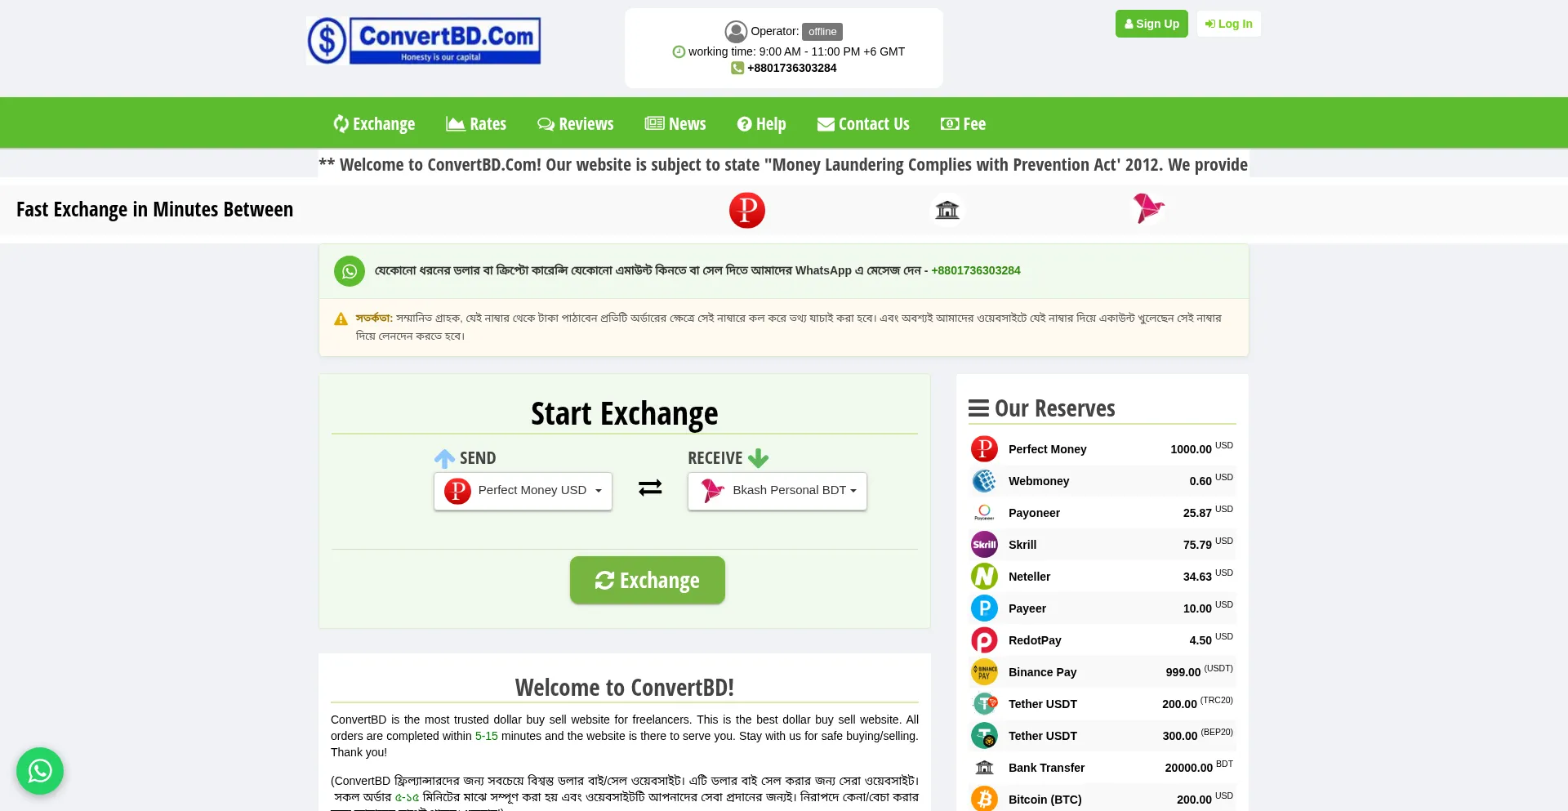The height and width of the screenshot is (811, 1568).
Task: Click the WhatsApp number link in banner
Action: (976, 270)
